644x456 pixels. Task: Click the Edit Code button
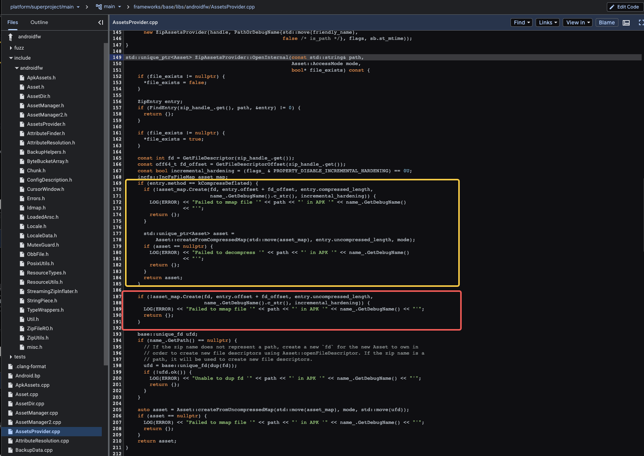point(624,7)
